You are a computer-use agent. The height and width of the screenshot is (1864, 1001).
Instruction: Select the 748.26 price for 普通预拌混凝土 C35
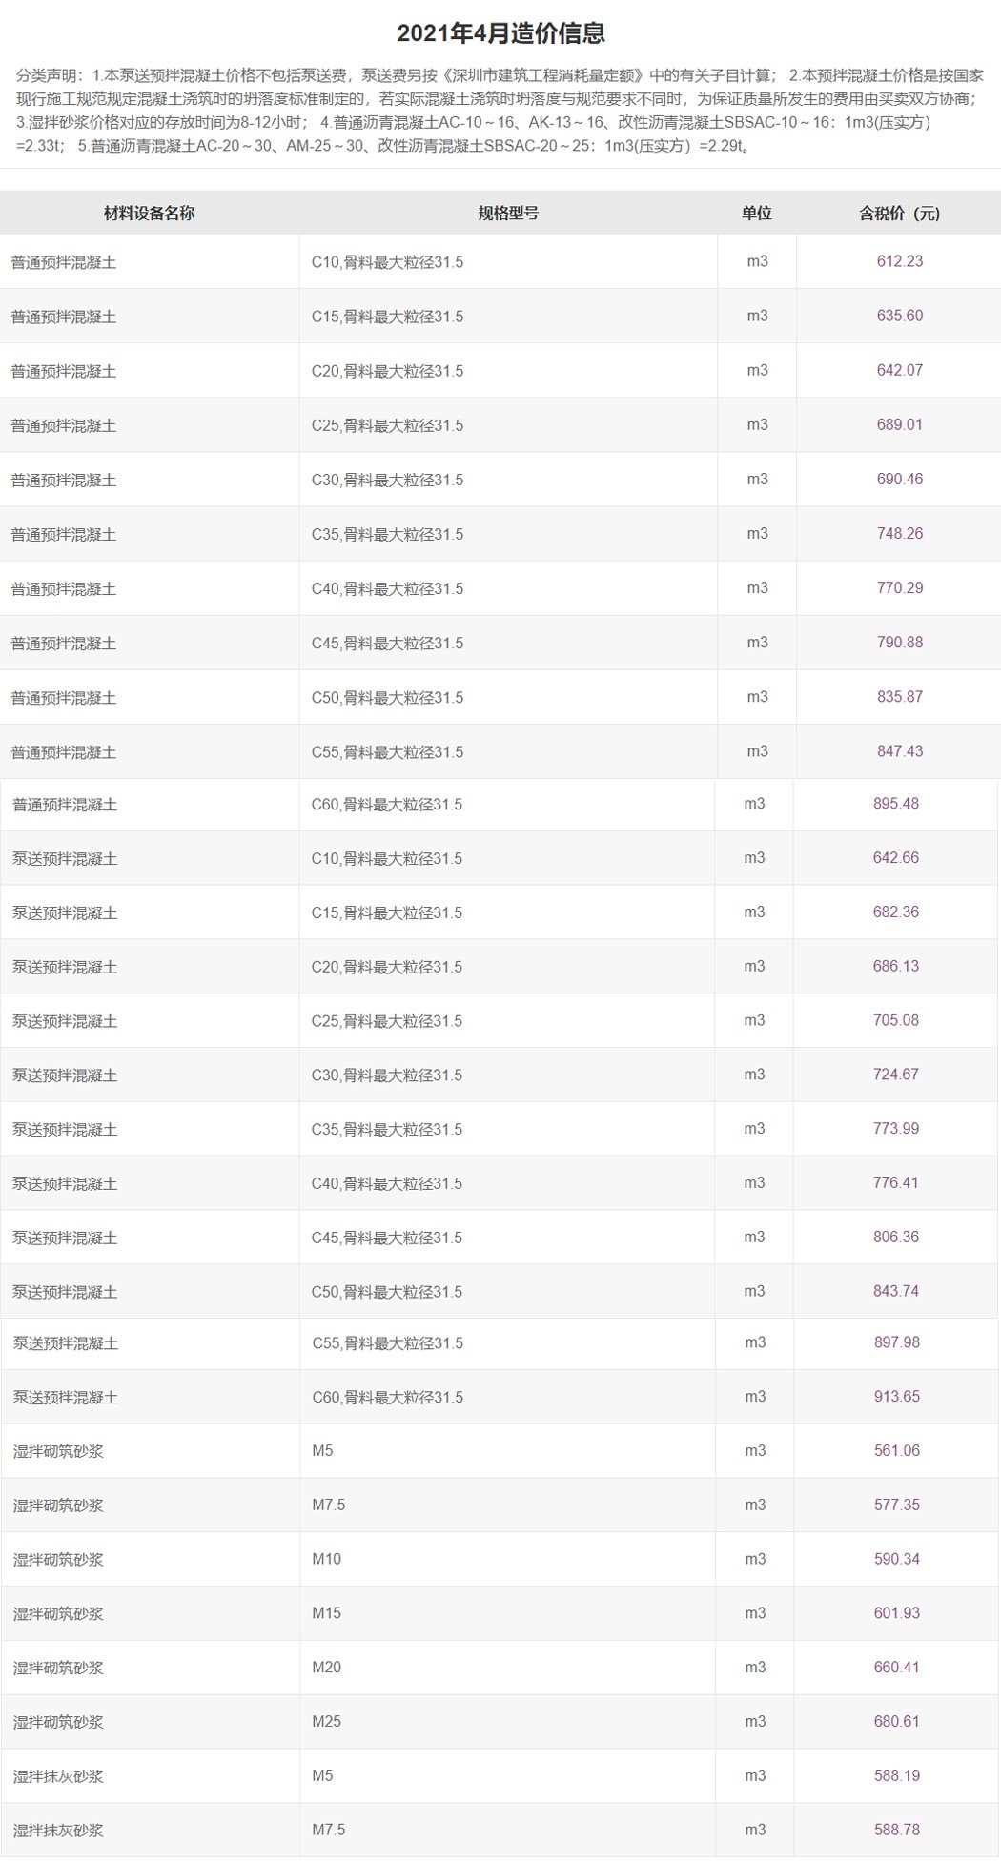(899, 533)
